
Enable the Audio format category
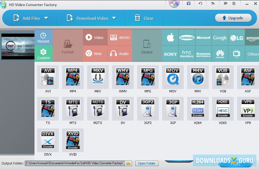[x=120, y=54]
